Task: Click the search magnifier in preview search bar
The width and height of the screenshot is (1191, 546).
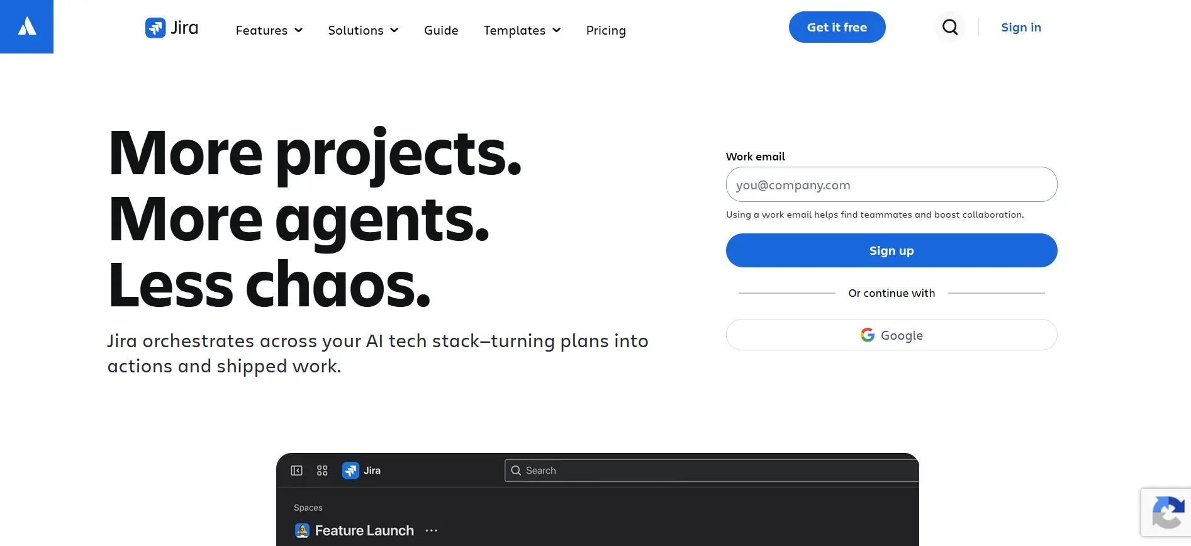Action: coord(516,471)
